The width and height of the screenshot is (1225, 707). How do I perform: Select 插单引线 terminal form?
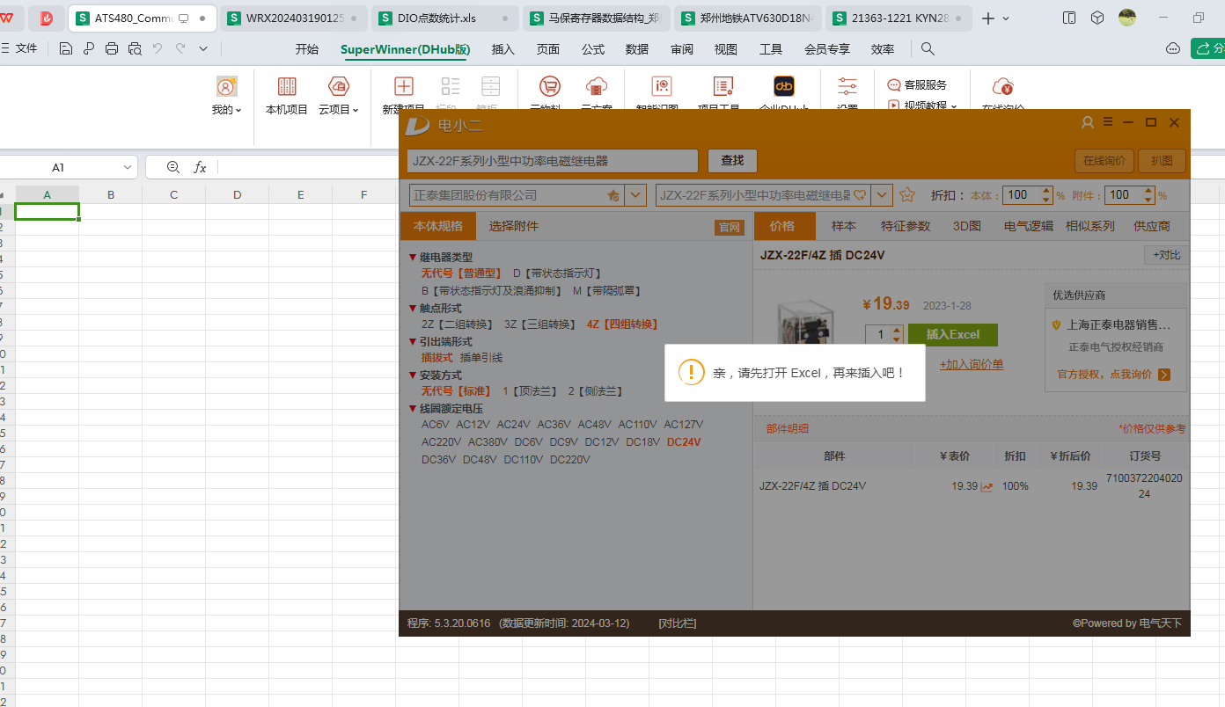[x=481, y=358]
